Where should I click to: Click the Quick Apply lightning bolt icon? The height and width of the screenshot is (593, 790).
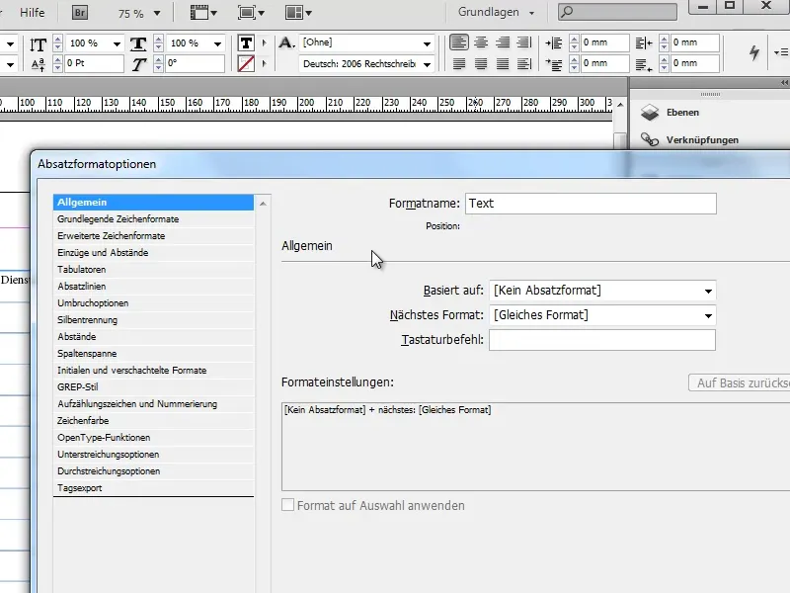point(755,52)
